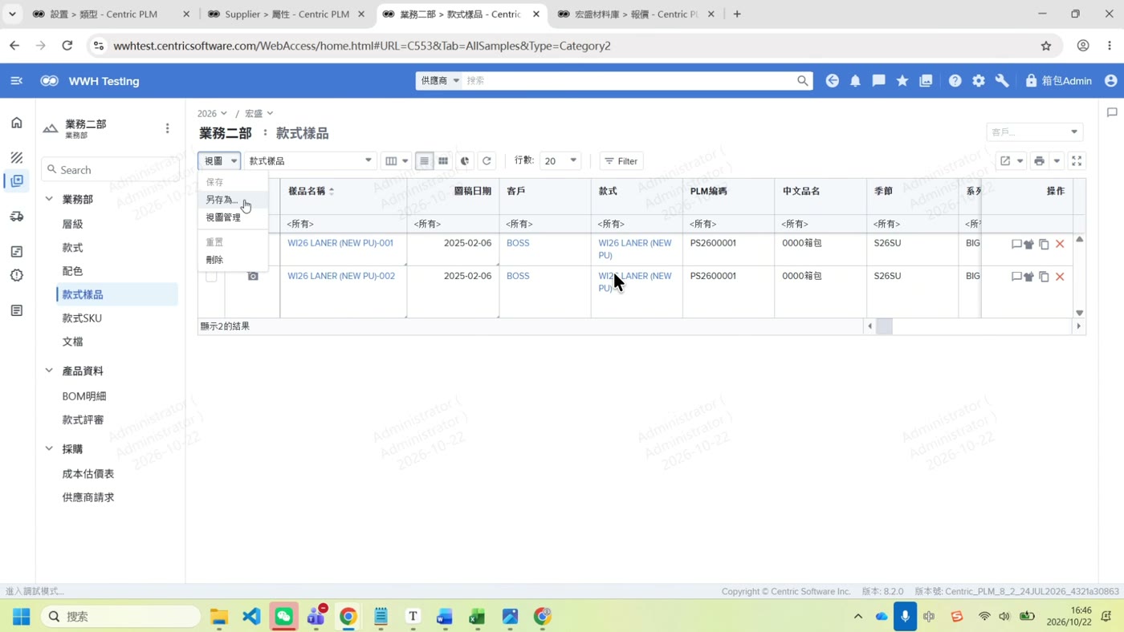Open the 行數 rows-per-page dropdown
Image resolution: width=1124 pixels, height=632 pixels.
(560, 161)
